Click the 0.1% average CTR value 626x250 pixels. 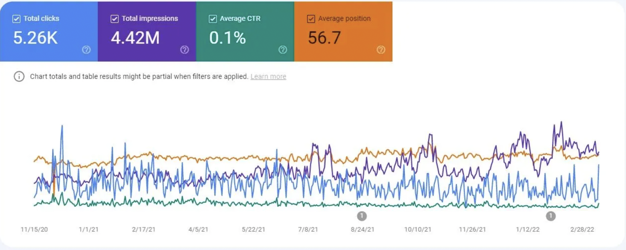pos(228,38)
